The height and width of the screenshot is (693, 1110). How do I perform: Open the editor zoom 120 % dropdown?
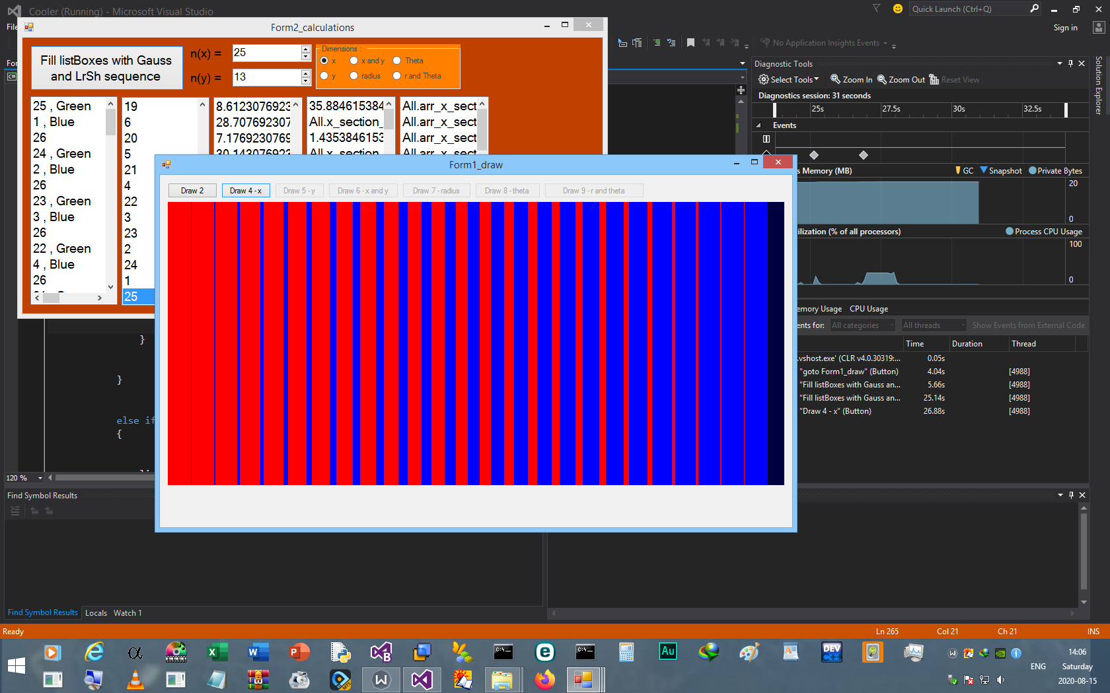(x=40, y=478)
